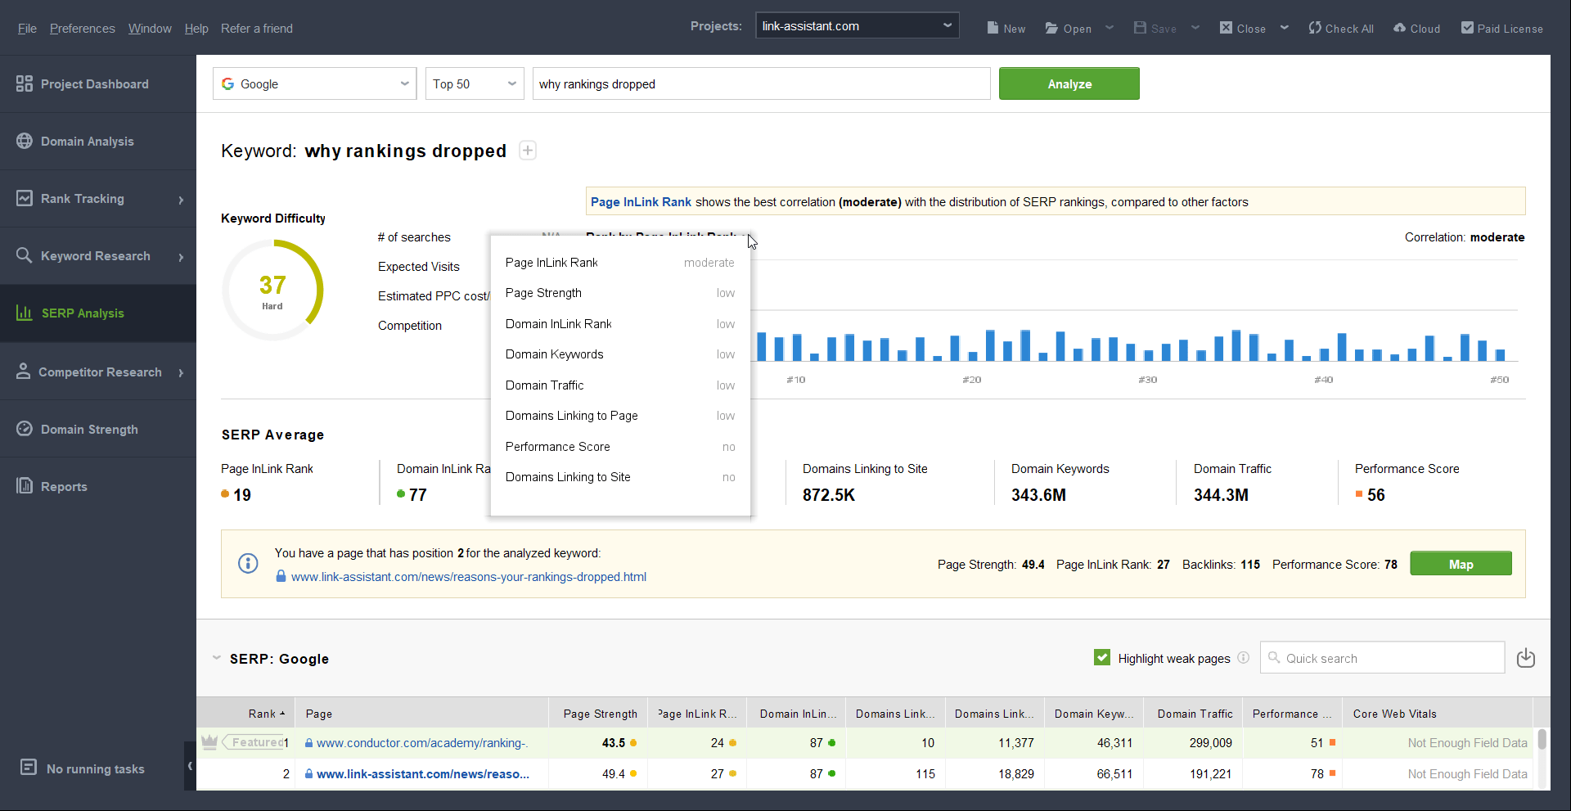Click the Rank Tracking chart icon
This screenshot has height=811, width=1571.
25,198
